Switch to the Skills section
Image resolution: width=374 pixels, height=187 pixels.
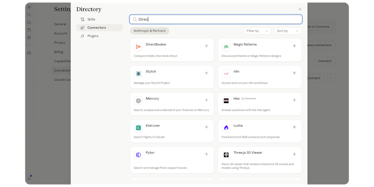pyautogui.click(x=99, y=19)
